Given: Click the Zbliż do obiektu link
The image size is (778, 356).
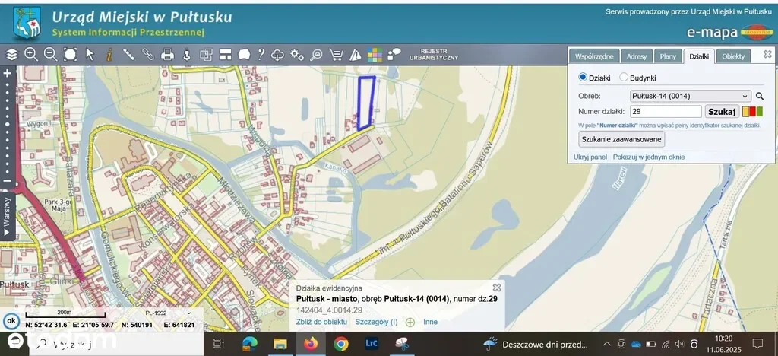Looking at the screenshot, I should pyautogui.click(x=321, y=322).
